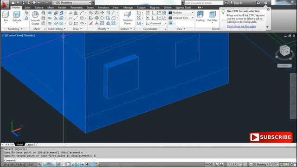Click the Smooth Object mesh tool
This screenshot has width=297, height=167.
pos(35,18)
